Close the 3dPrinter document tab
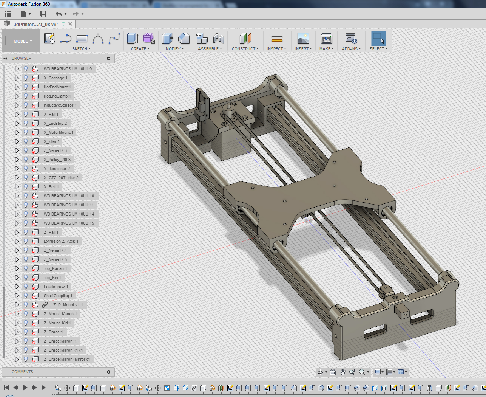This screenshot has height=397, width=486. point(70,24)
